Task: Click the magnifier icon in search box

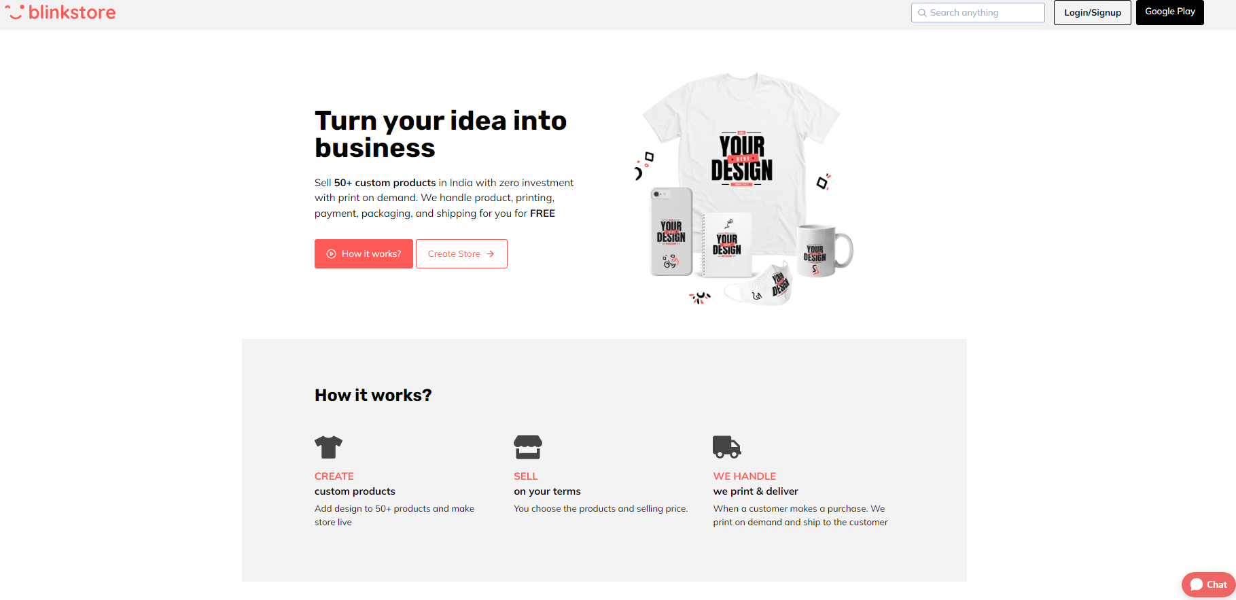Action: [x=922, y=13]
